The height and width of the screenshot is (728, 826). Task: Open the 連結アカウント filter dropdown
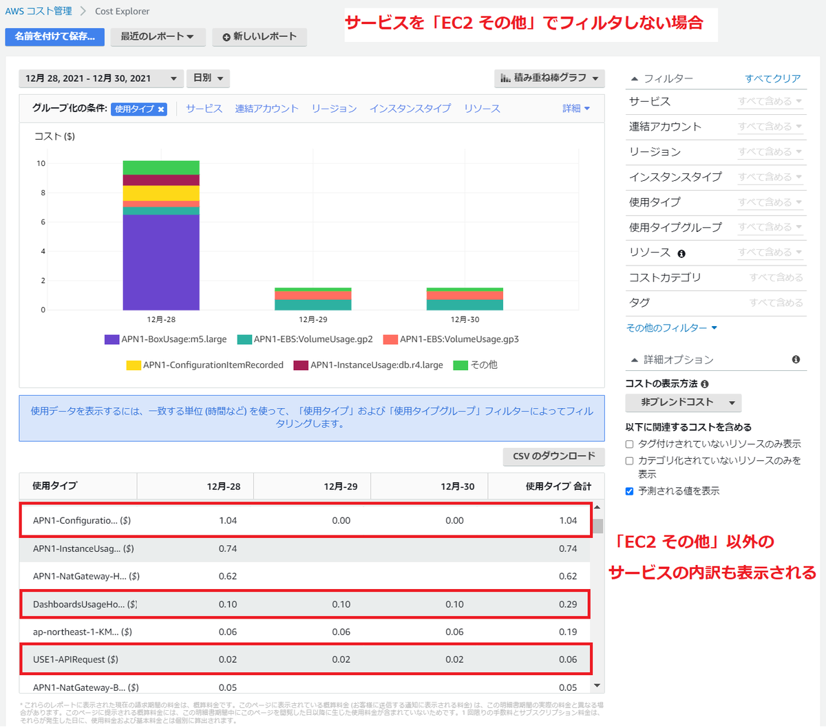click(770, 127)
